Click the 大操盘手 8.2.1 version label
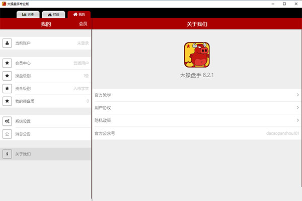The height and width of the screenshot is (201, 302). click(197, 75)
